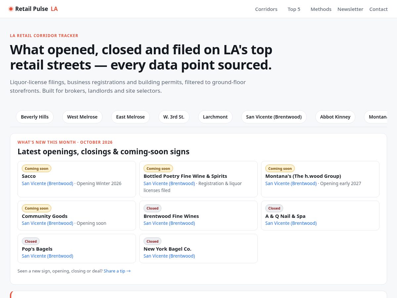Click the Sacco card title
This screenshot has height=298, width=397.
29,176
